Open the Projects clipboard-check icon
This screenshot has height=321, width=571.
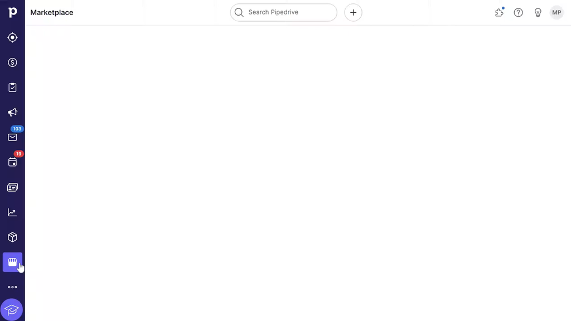point(12,87)
